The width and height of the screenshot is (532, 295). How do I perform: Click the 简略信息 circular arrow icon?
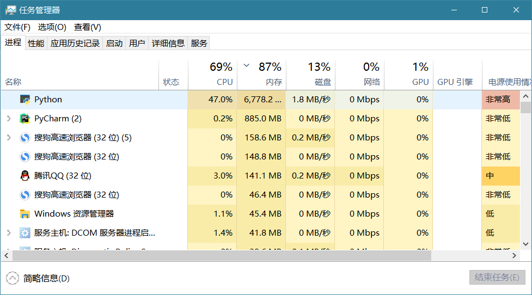click(x=13, y=278)
